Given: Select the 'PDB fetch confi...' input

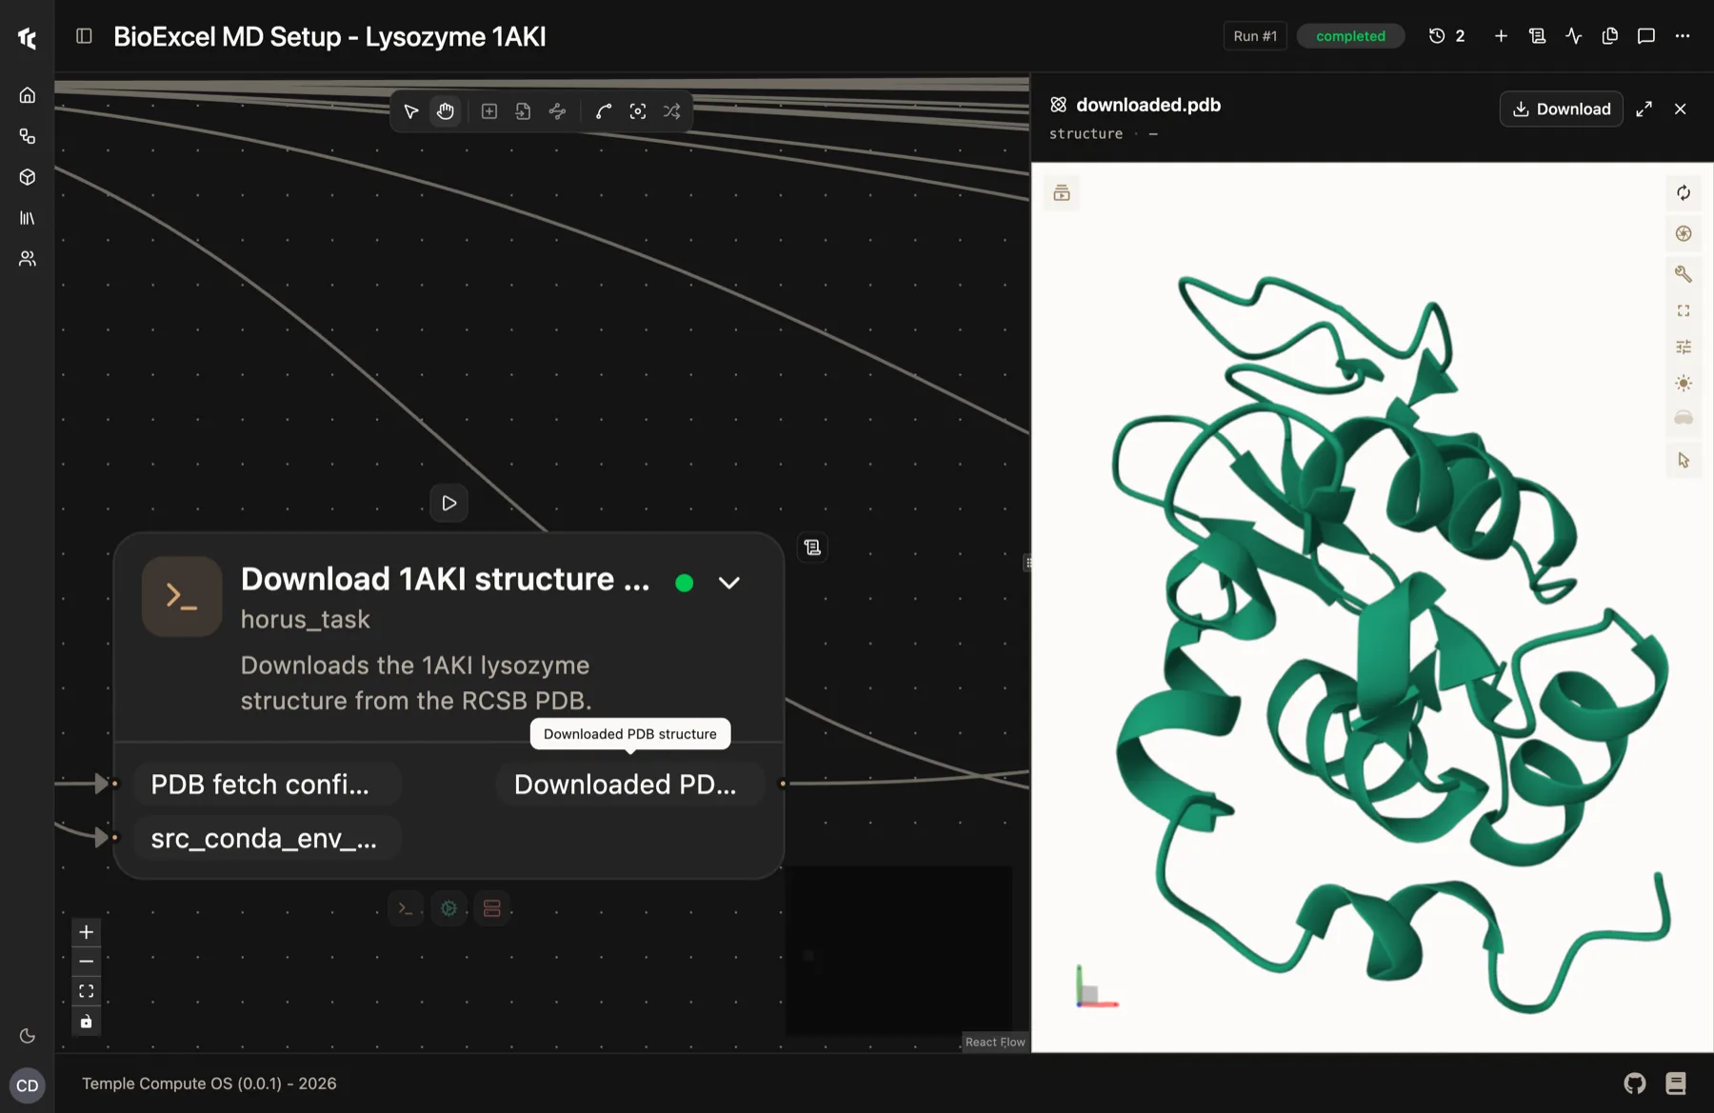Looking at the screenshot, I should coord(268,785).
